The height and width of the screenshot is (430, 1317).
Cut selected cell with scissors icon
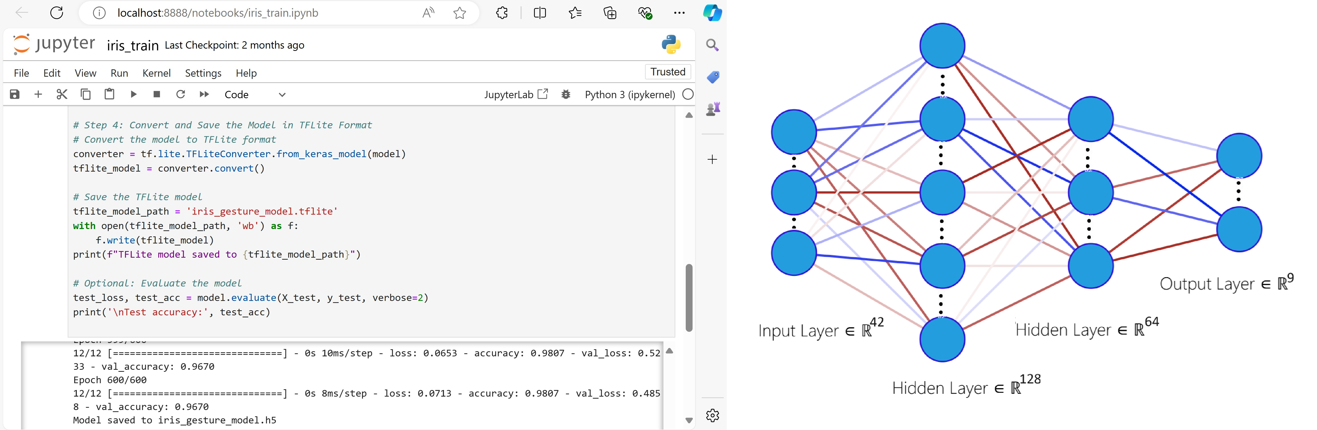[62, 94]
